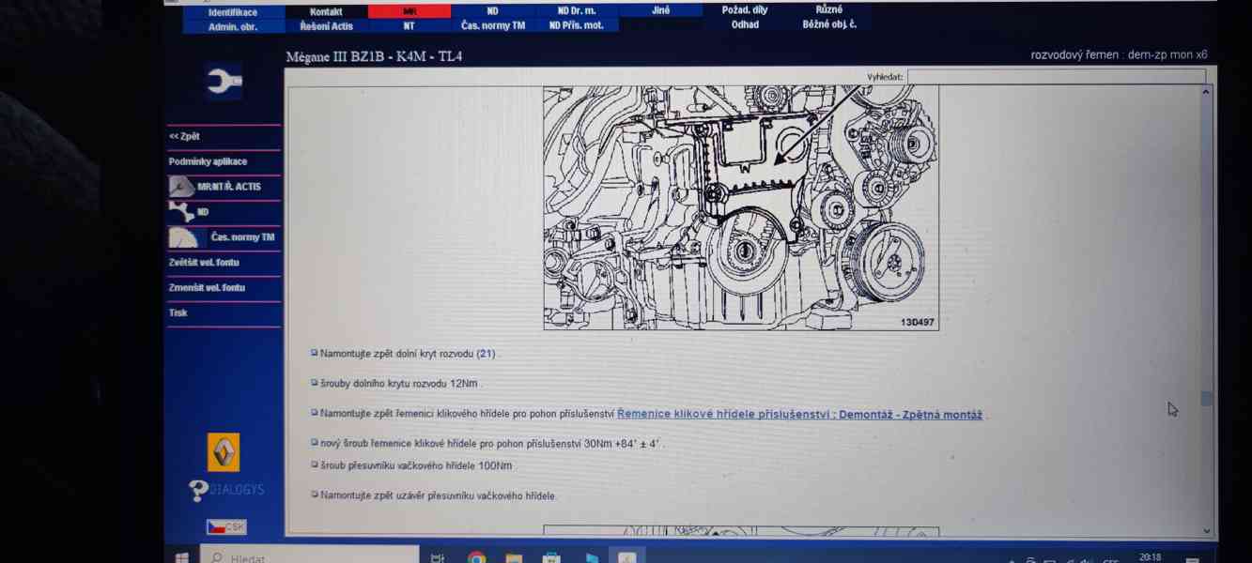Click bullet icon beside dolní kryt rozvodu step
The width and height of the screenshot is (1252, 563).
pos(315,353)
